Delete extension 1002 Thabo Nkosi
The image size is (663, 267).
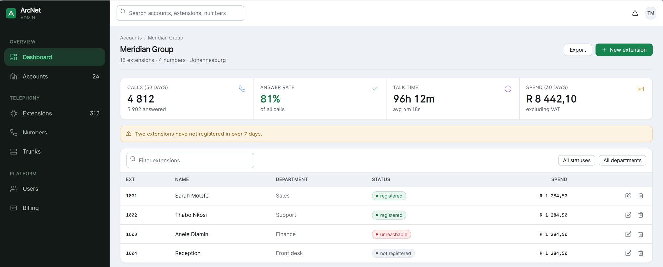(x=641, y=215)
